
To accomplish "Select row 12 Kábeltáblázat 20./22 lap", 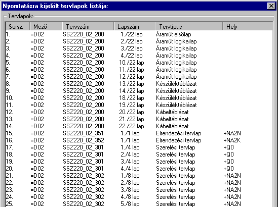I will click(x=139, y=112).
